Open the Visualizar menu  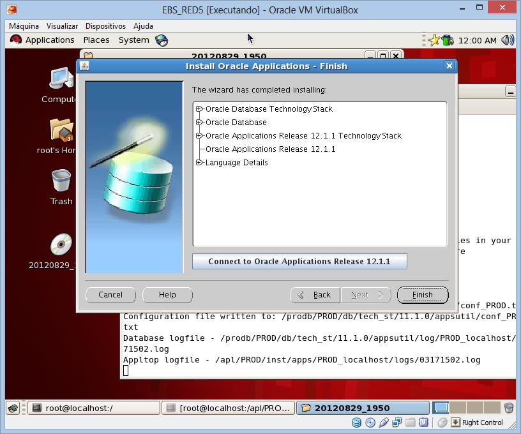click(62, 26)
